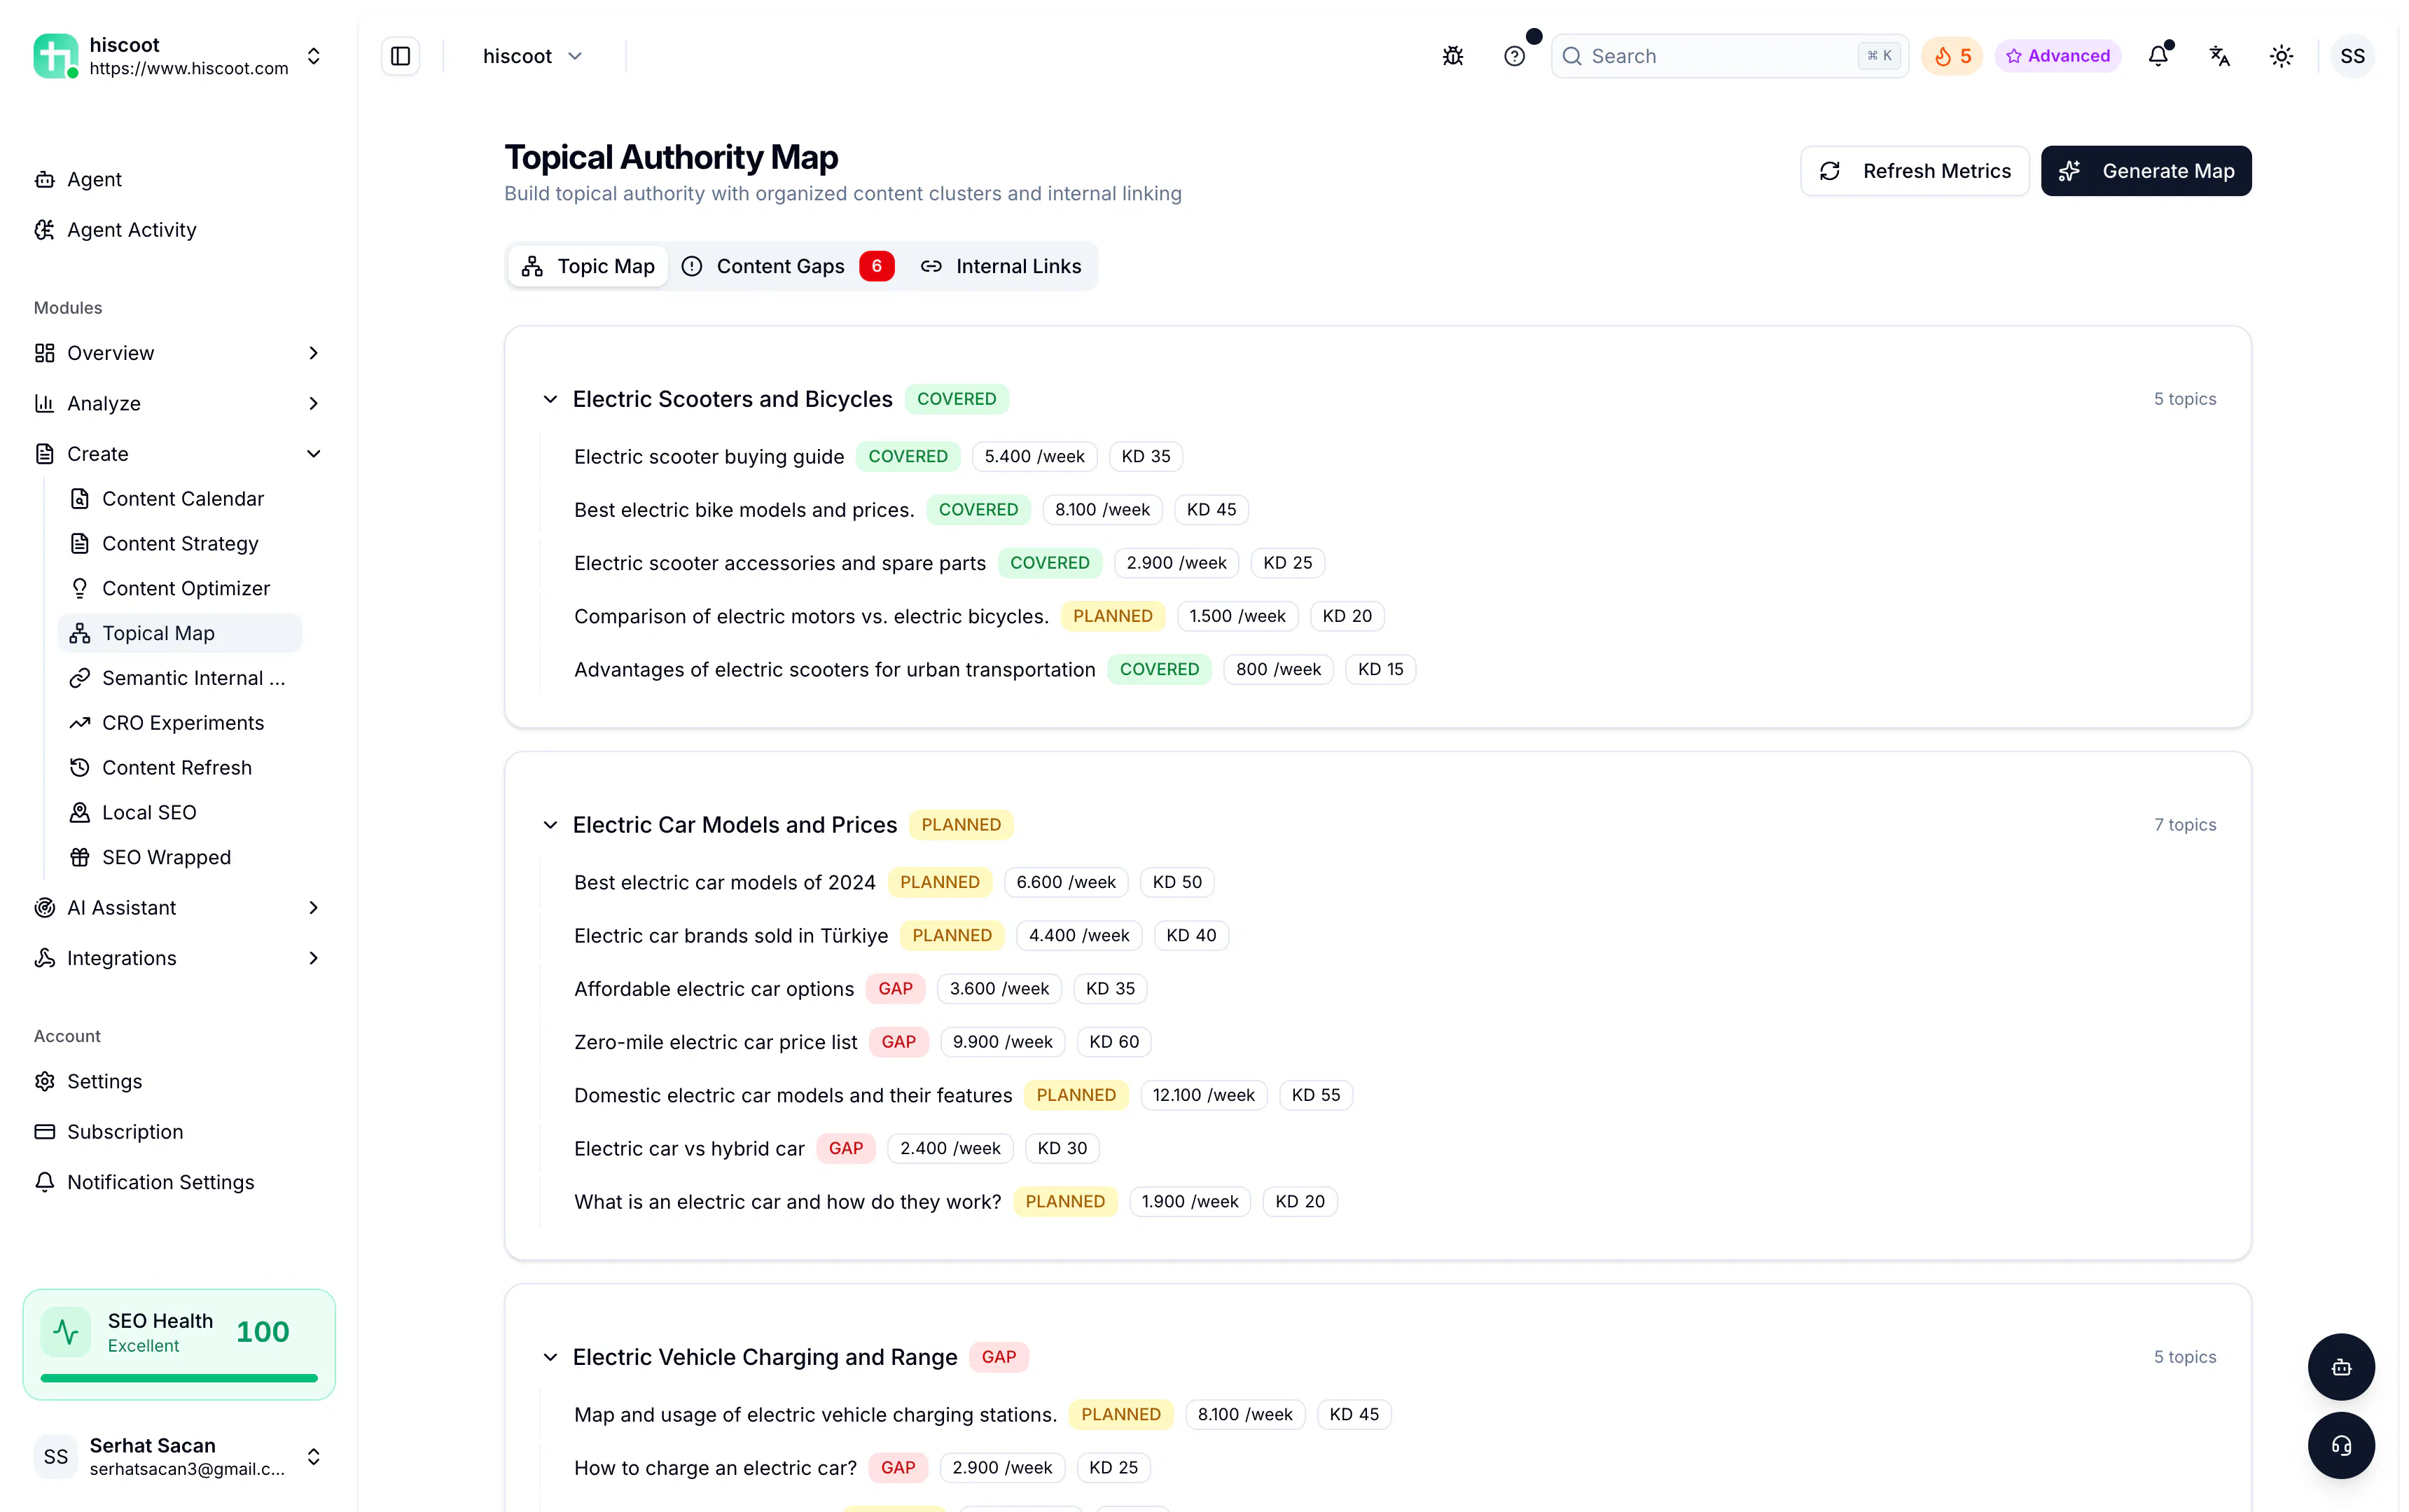Toggle the light/dark theme sun icon
This screenshot has height=1512, width=2409.
(2281, 56)
